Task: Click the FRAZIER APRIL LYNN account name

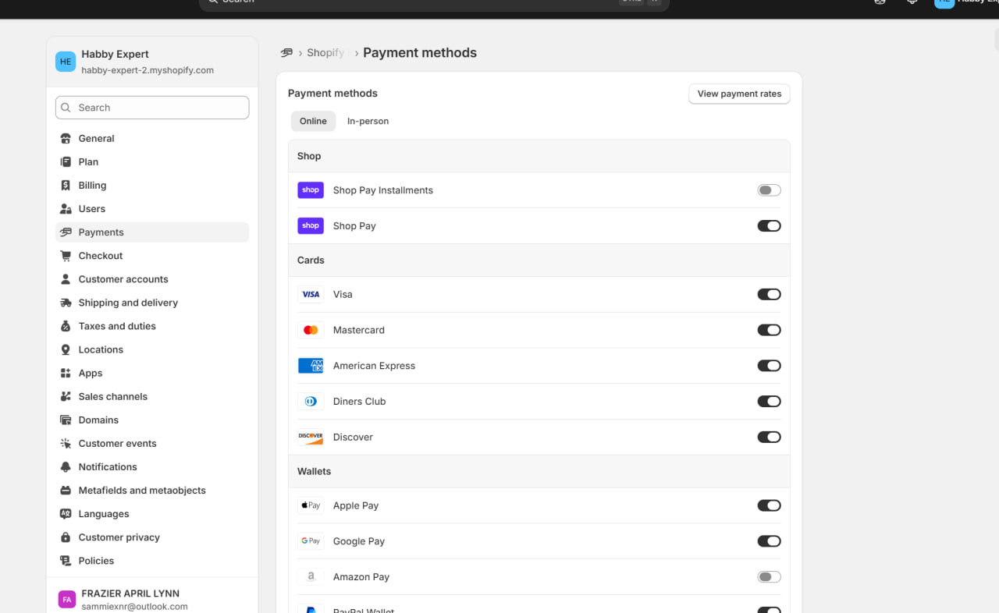Action: click(x=130, y=594)
